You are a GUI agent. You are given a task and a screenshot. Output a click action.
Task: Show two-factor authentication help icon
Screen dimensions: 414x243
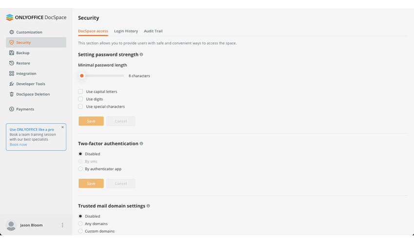point(141,144)
